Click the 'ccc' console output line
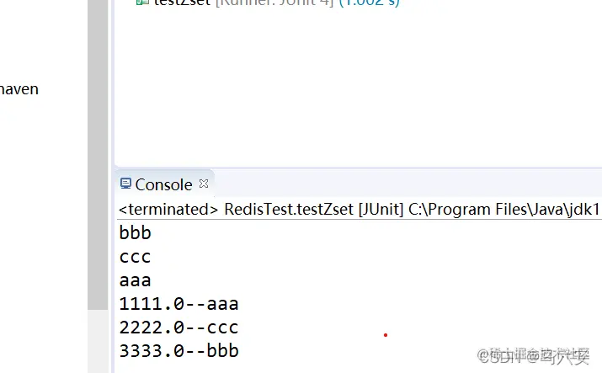 [136, 257]
